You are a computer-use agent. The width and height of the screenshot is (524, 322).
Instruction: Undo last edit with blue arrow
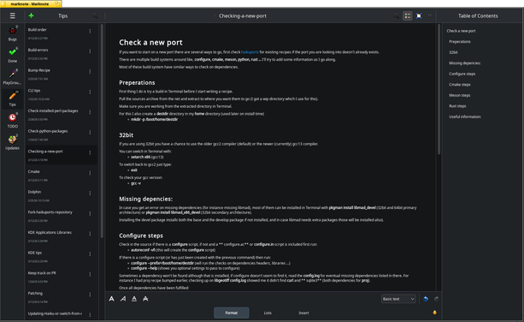(x=426, y=299)
